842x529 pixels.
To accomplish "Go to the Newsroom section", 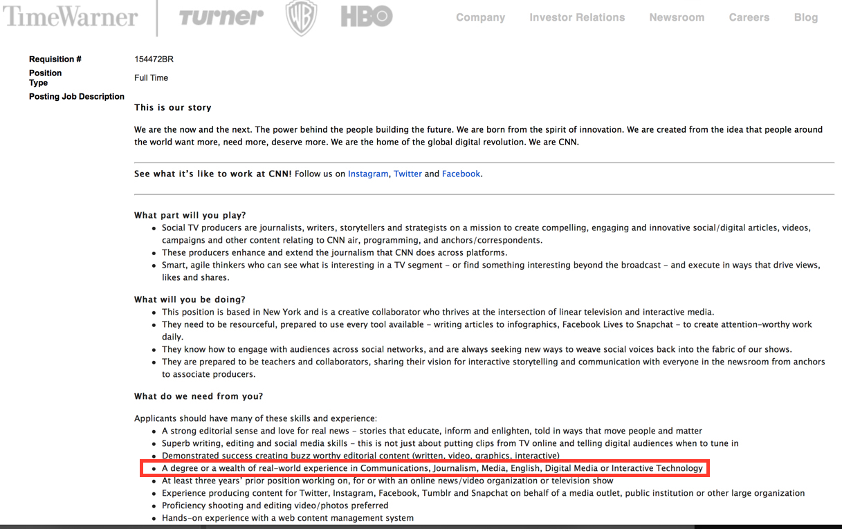I will click(677, 17).
